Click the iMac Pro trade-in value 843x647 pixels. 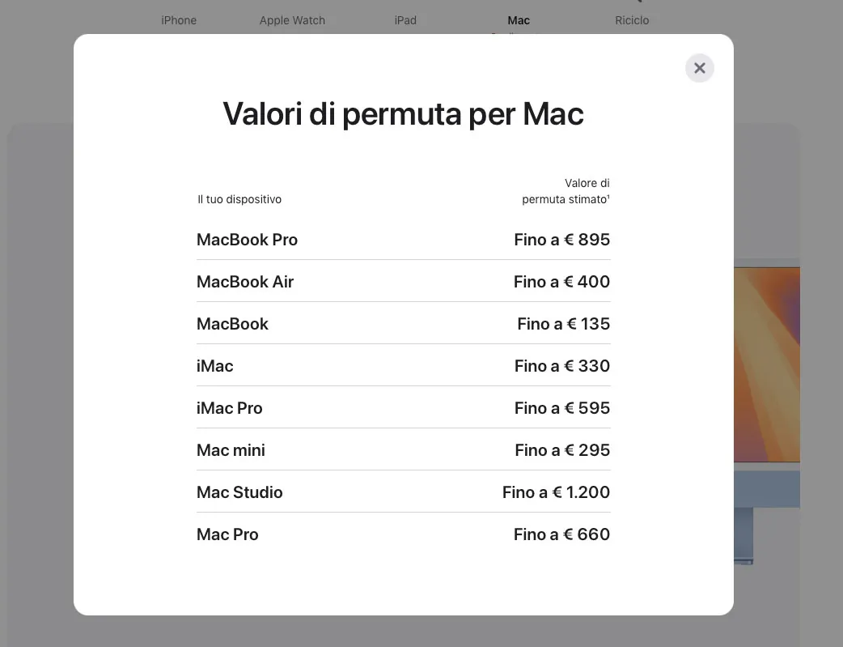point(561,408)
